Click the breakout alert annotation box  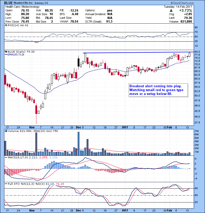tap(158, 90)
